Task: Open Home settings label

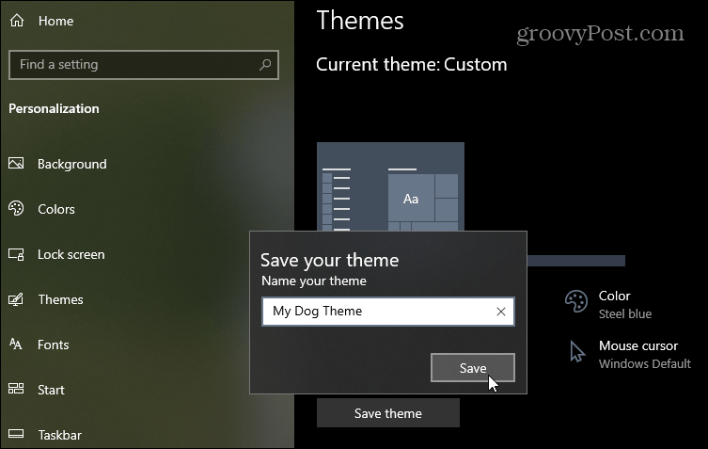Action: (x=55, y=21)
